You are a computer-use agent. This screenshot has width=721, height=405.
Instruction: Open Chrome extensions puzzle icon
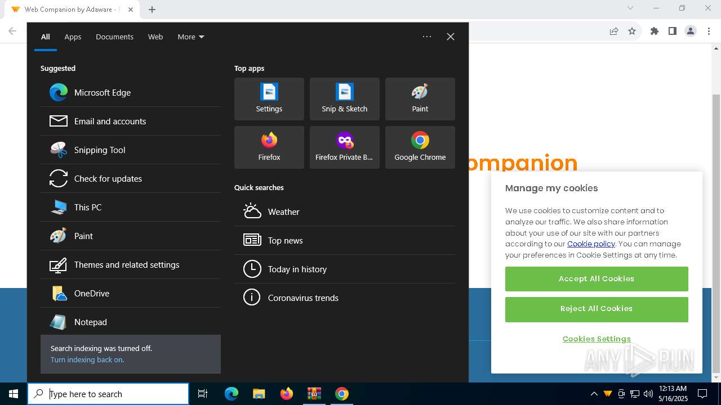point(655,31)
